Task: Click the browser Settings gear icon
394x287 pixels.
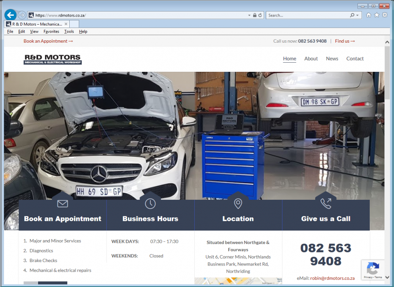Action: (x=384, y=15)
